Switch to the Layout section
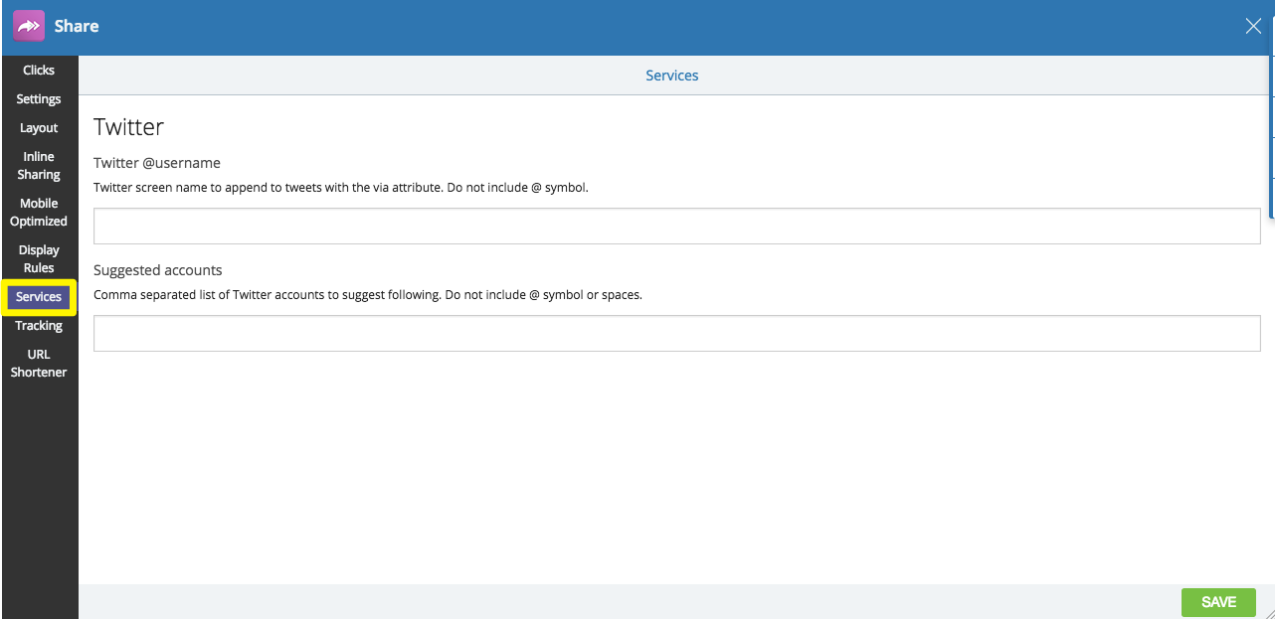This screenshot has height=619, width=1275. (x=39, y=128)
